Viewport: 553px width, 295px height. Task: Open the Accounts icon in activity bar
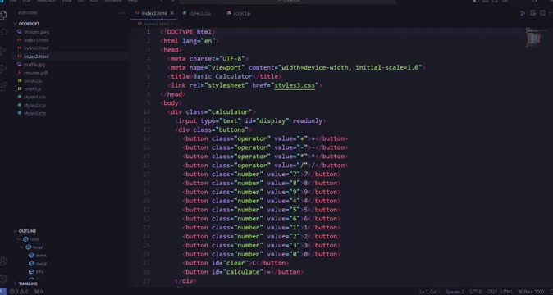click(3, 261)
